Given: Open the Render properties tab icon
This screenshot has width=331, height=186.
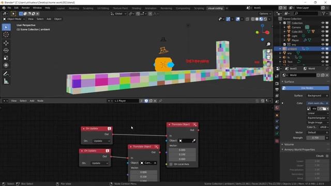Looking at the screenshot, I should [277, 84].
